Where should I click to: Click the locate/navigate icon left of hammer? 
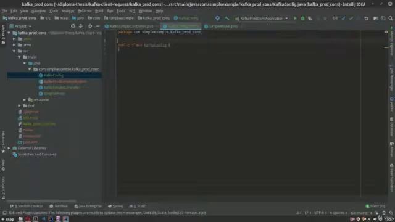[x=217, y=18]
